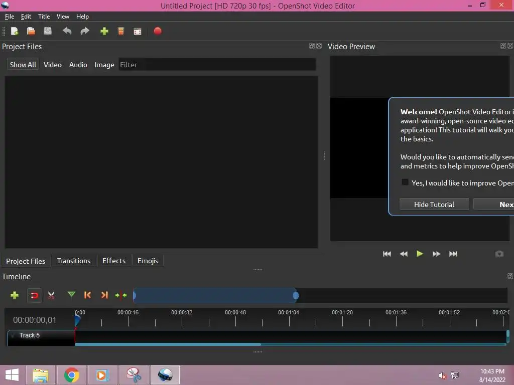The width and height of the screenshot is (514, 385).
Task: Toggle snapping magnet in timeline
Action: (34, 296)
